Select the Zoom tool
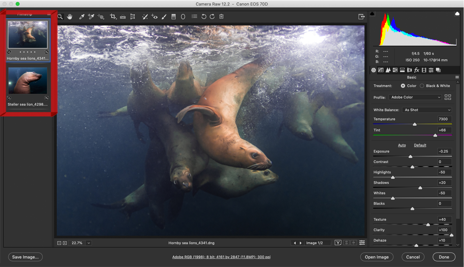The width and height of the screenshot is (464, 267). click(x=60, y=16)
